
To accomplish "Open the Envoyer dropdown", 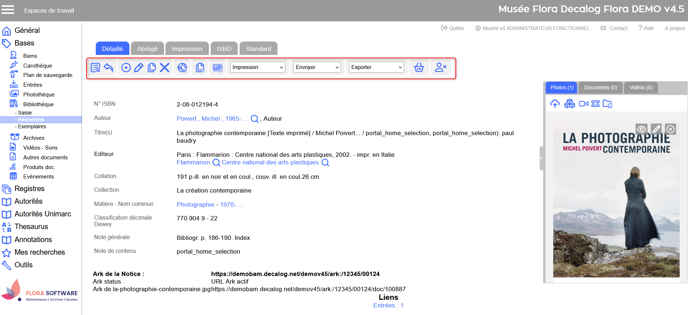I will (x=317, y=67).
